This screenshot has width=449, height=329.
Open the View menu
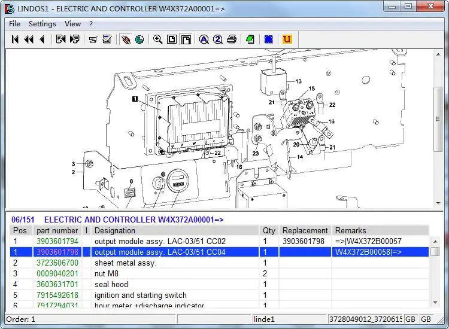click(x=72, y=24)
